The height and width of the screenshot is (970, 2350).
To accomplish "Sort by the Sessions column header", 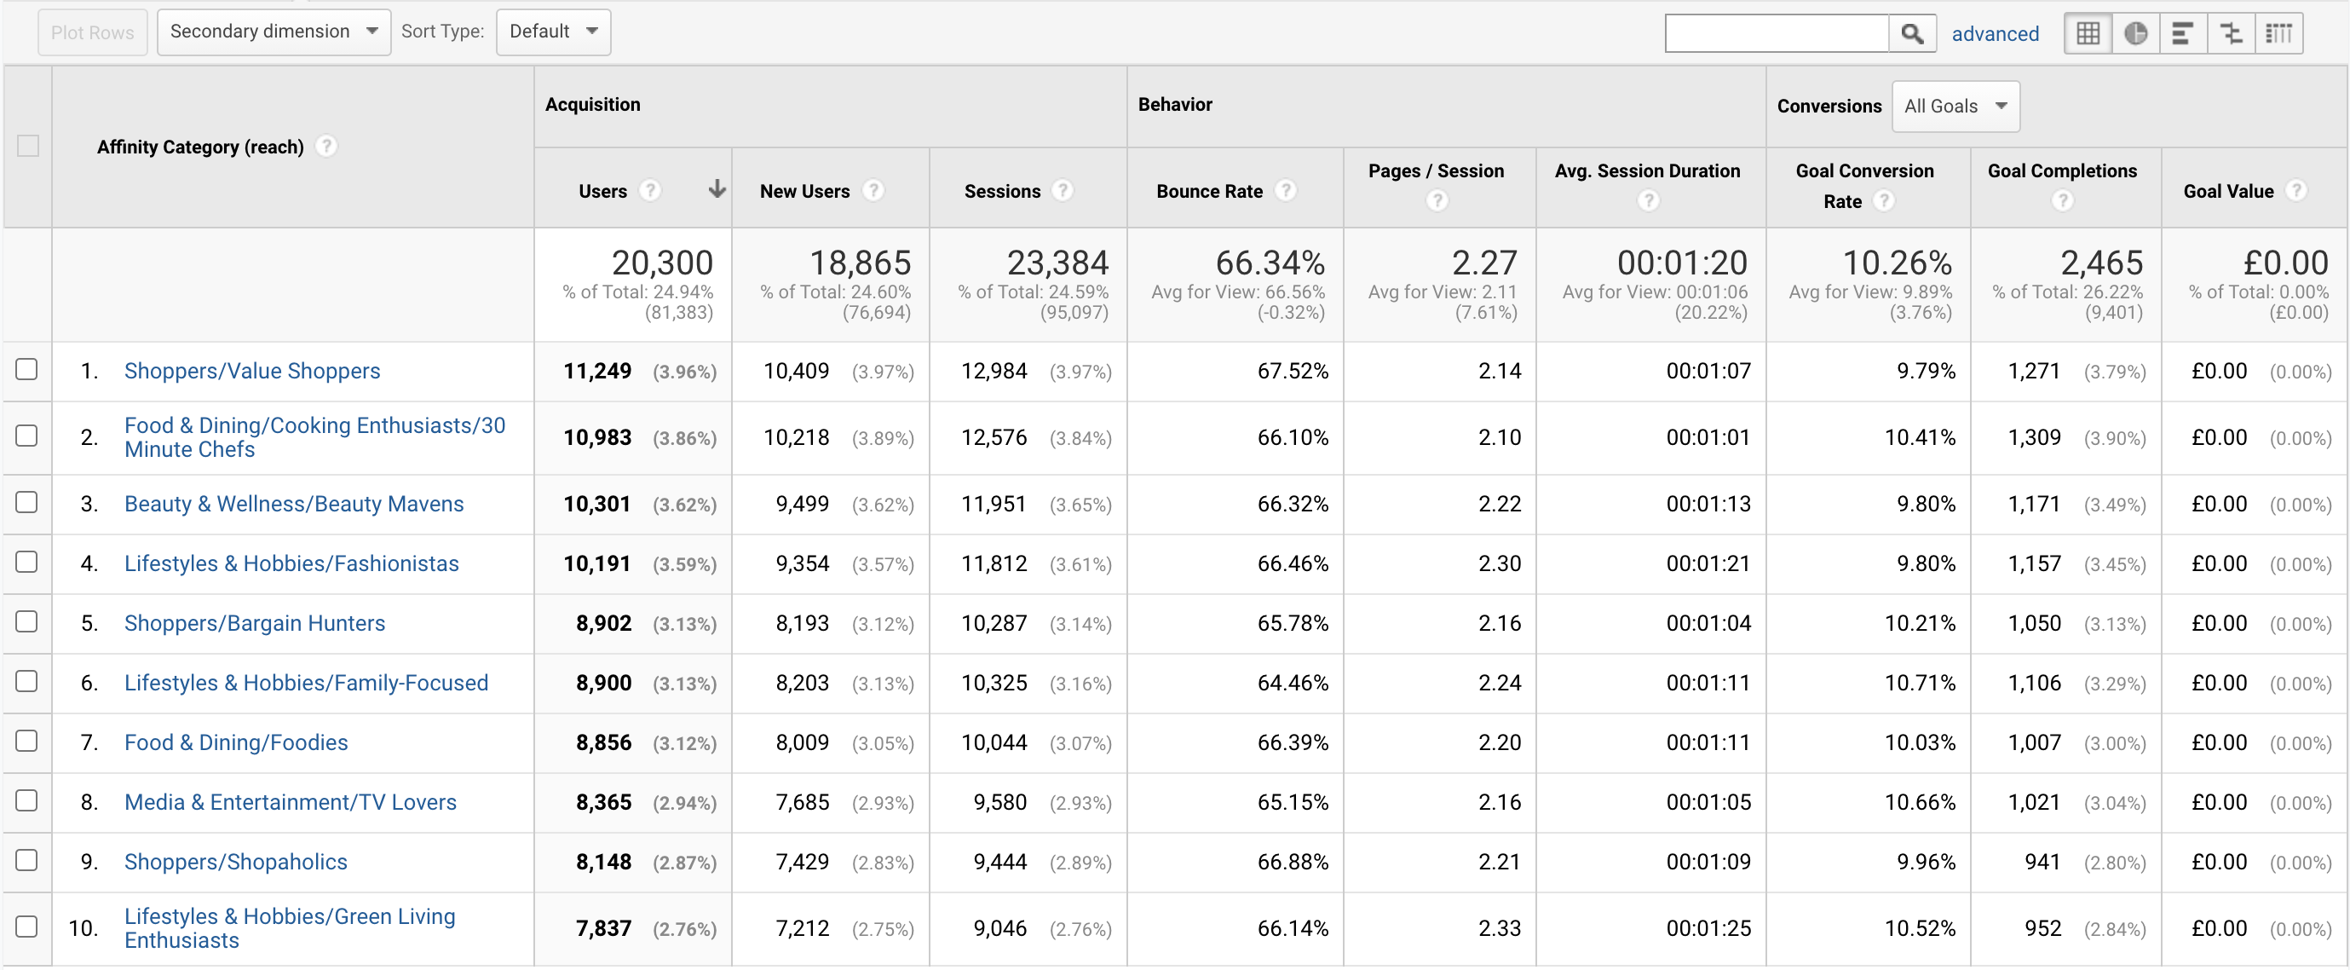I will click(1002, 191).
